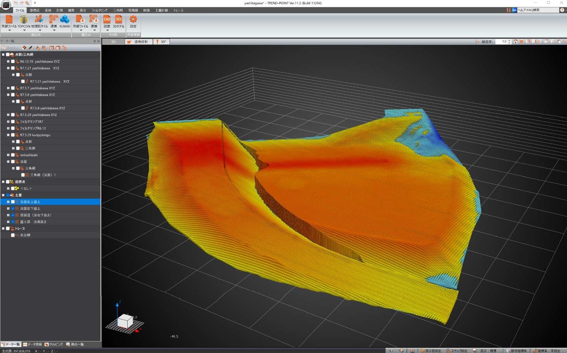Increase the 縦倍率 value with spinner
Screen dimensions: 567x353
pyautogui.click(x=509, y=40)
